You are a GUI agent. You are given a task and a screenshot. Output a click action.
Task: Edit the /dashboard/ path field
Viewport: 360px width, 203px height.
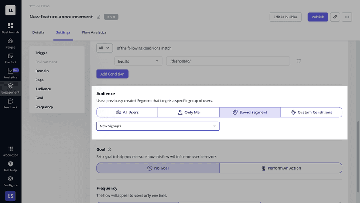228,61
